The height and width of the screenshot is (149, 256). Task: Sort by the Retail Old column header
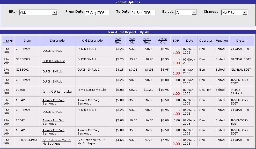pos(163,41)
